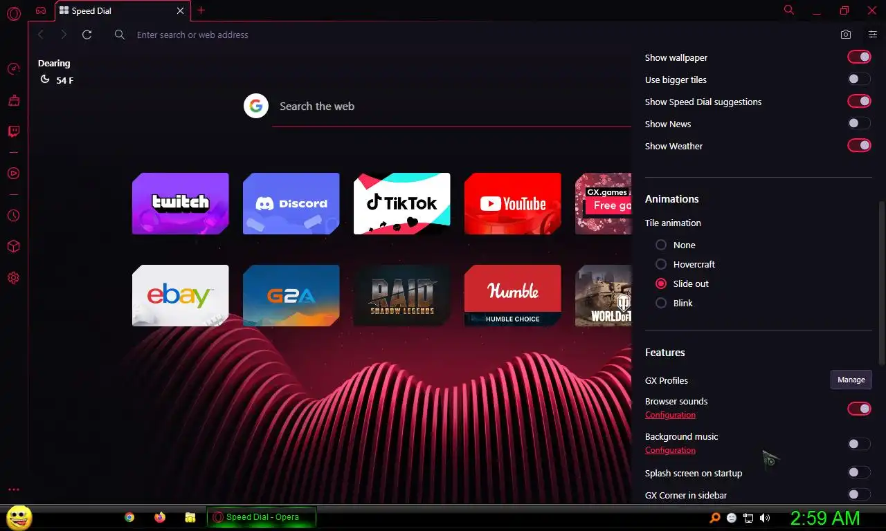
Task: Focus the address bar field
Action: point(471,35)
